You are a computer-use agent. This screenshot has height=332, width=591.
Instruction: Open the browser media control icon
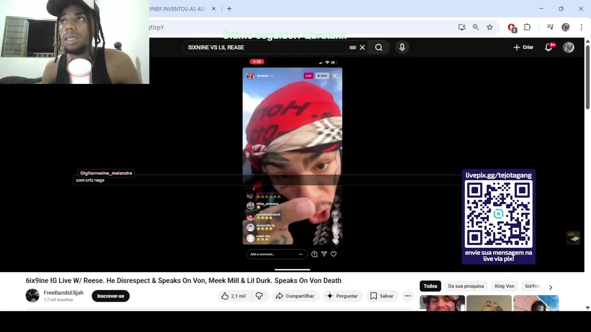pyautogui.click(x=550, y=27)
